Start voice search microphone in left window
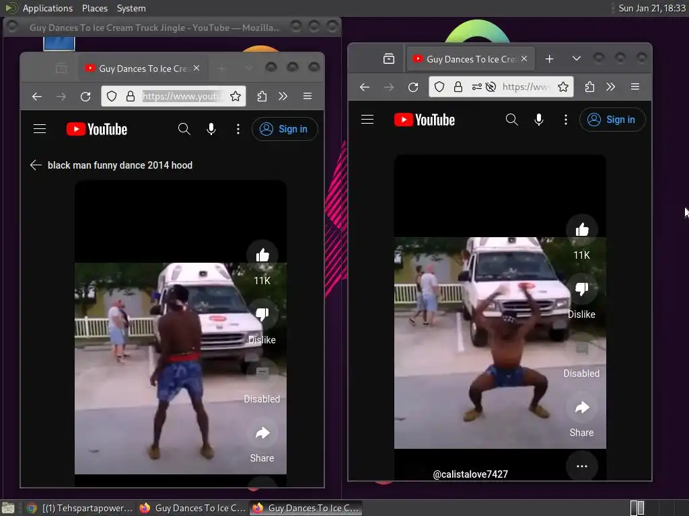 coord(211,129)
